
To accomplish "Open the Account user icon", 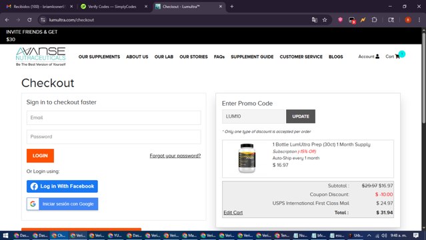I will pos(377,57).
